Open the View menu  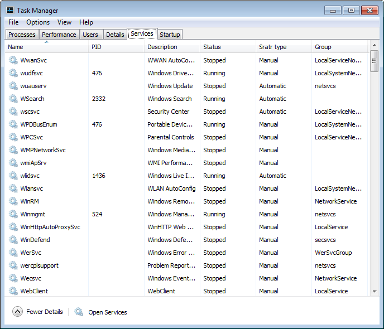(64, 22)
